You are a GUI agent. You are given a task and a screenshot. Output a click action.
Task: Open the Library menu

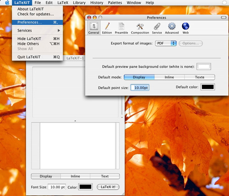tap(79, 3)
